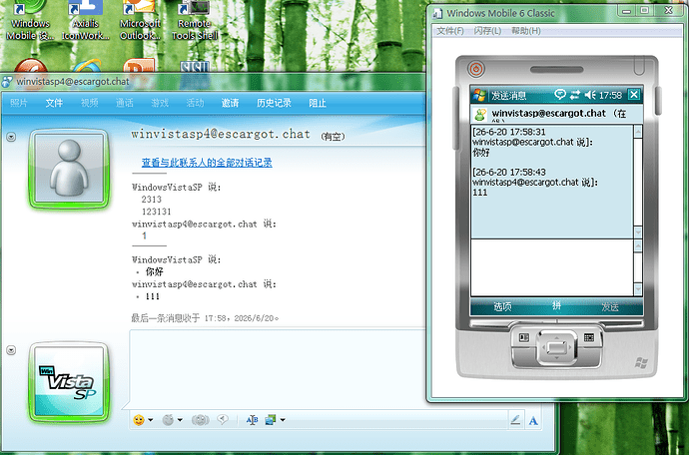
Task: Open the font style AB icon
Action: tap(252, 420)
